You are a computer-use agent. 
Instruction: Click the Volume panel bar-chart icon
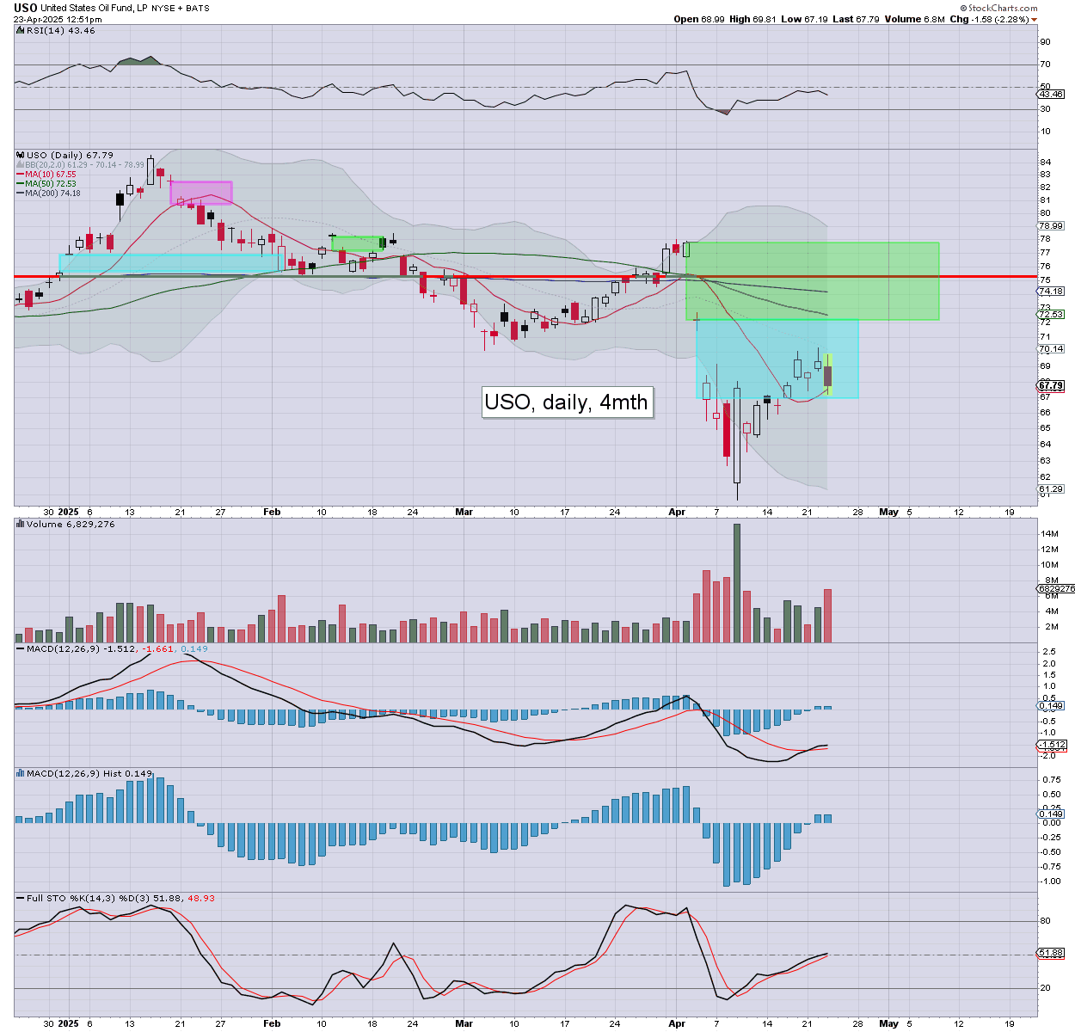[20, 524]
